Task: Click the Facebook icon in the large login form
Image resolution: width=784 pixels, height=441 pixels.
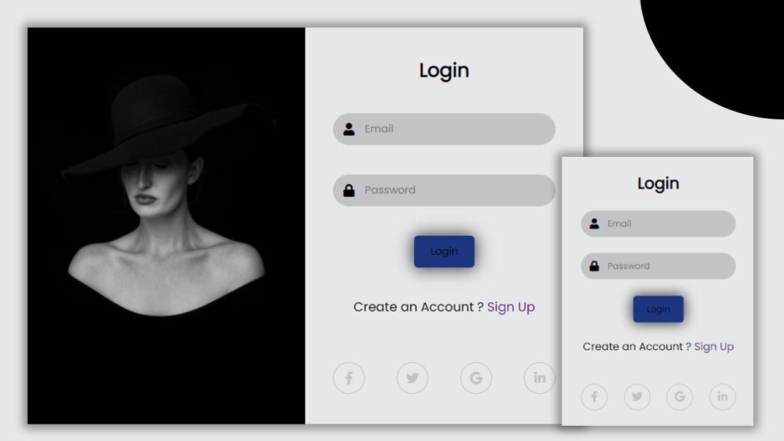Action: (349, 378)
